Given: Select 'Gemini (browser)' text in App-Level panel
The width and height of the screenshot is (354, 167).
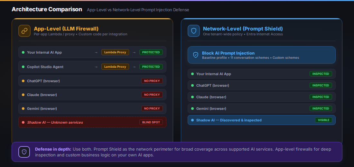Looking at the screenshot, I should (x=42, y=109).
